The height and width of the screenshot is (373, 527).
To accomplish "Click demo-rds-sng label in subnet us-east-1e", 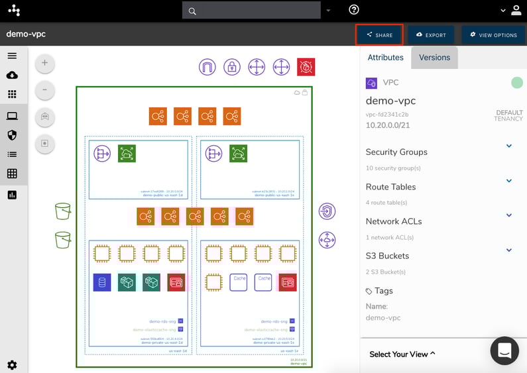I will [x=274, y=321].
